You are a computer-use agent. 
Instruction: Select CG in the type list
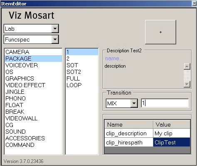[33, 125]
